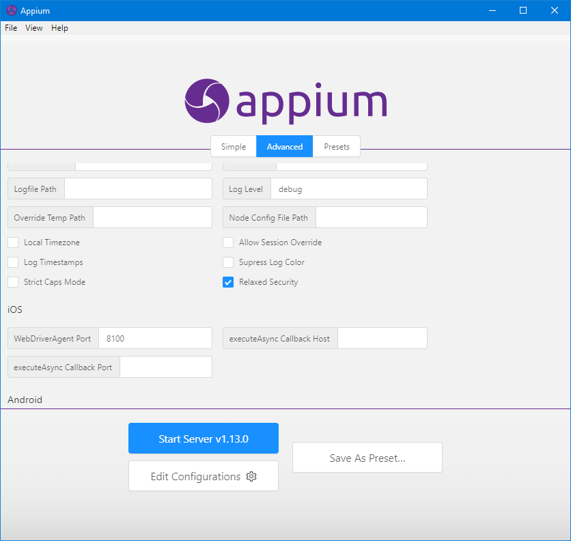
Task: Click Start Server v1.13.0 button
Action: 204,439
